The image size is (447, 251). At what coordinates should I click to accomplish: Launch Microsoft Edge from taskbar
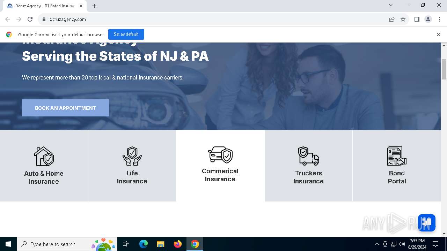point(143,244)
